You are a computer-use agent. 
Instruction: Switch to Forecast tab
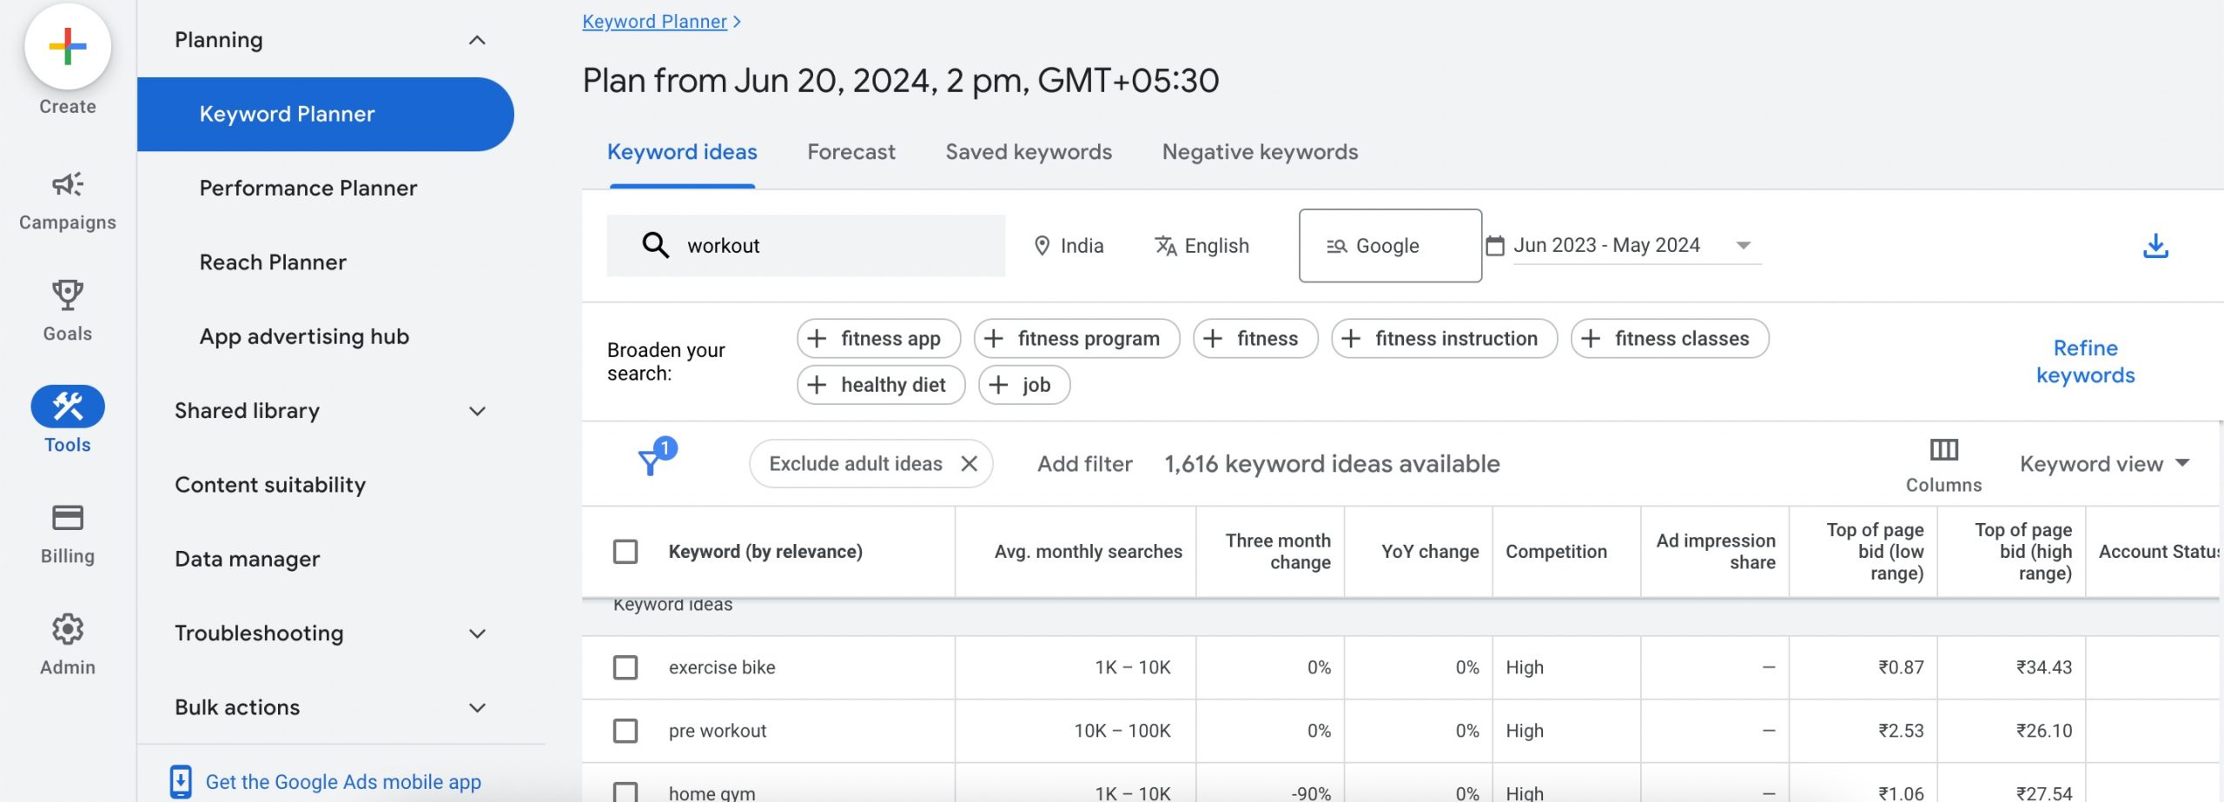(x=851, y=152)
